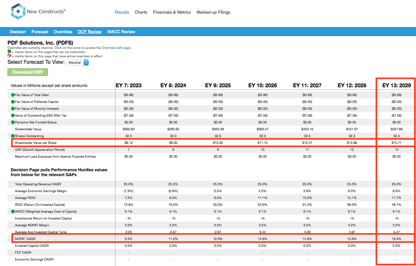Click green override dot beside WACC row
This screenshot has width=416, height=266.
13,212
